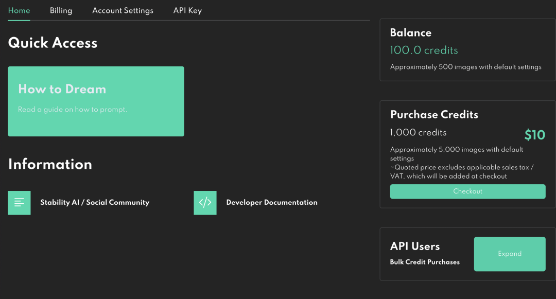The image size is (556, 299).
Task: Click the API Users heading
Action: pyautogui.click(x=415, y=247)
